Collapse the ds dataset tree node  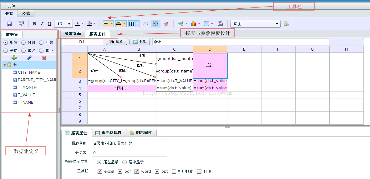tap(5, 65)
